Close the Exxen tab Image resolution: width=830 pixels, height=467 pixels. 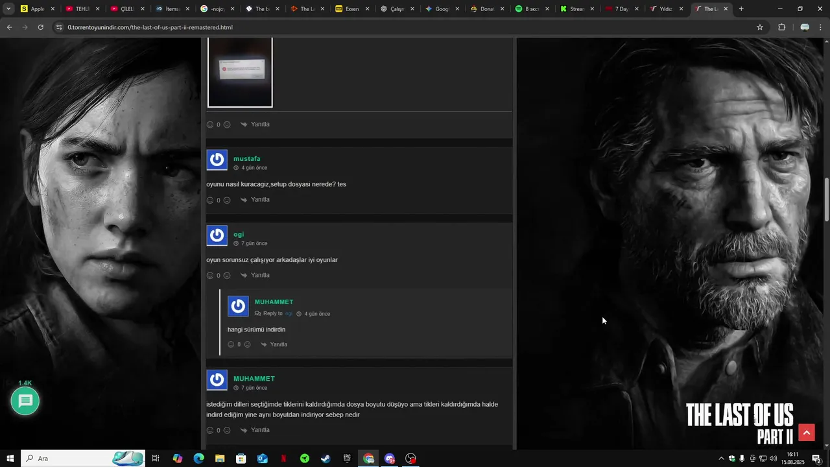[x=367, y=9]
